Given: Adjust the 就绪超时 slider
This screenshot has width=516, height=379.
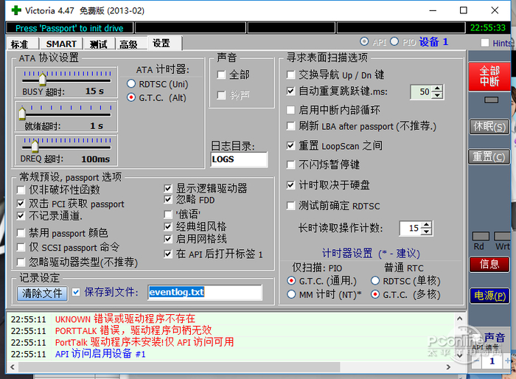Looking at the screenshot, I should tap(22, 113).
